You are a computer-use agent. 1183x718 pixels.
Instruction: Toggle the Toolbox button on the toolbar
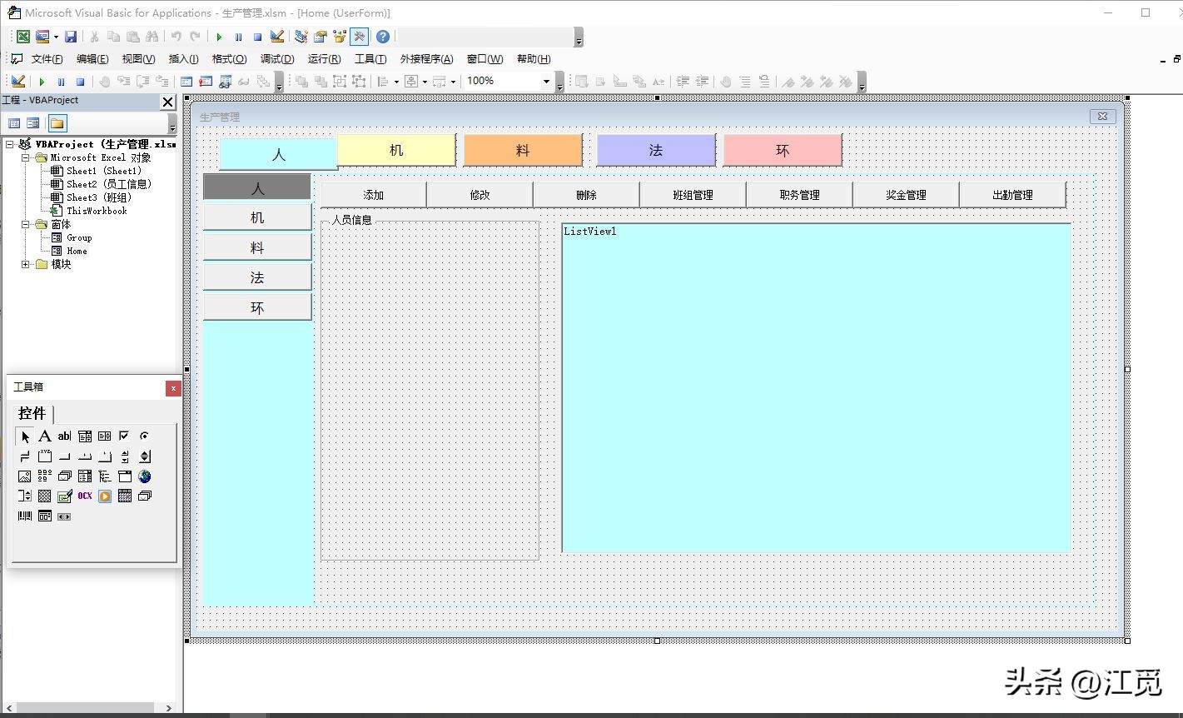coord(358,37)
